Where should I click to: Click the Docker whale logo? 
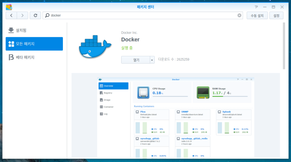click(x=95, y=47)
